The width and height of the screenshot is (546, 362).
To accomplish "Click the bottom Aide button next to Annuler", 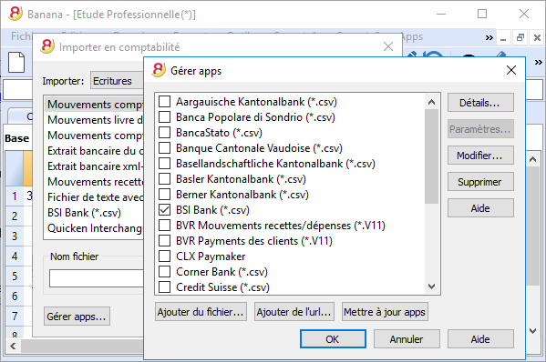I will [480, 338].
